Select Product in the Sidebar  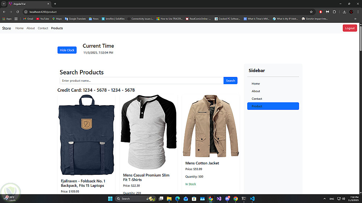pos(273,106)
